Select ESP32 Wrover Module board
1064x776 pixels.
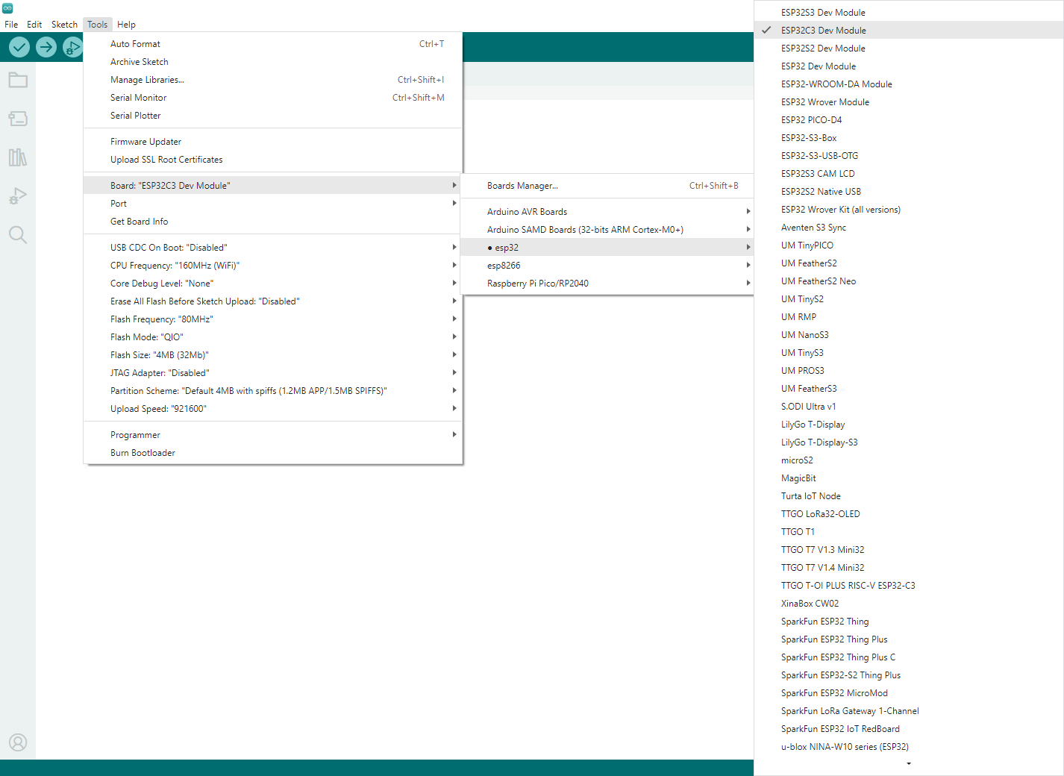coord(909,102)
